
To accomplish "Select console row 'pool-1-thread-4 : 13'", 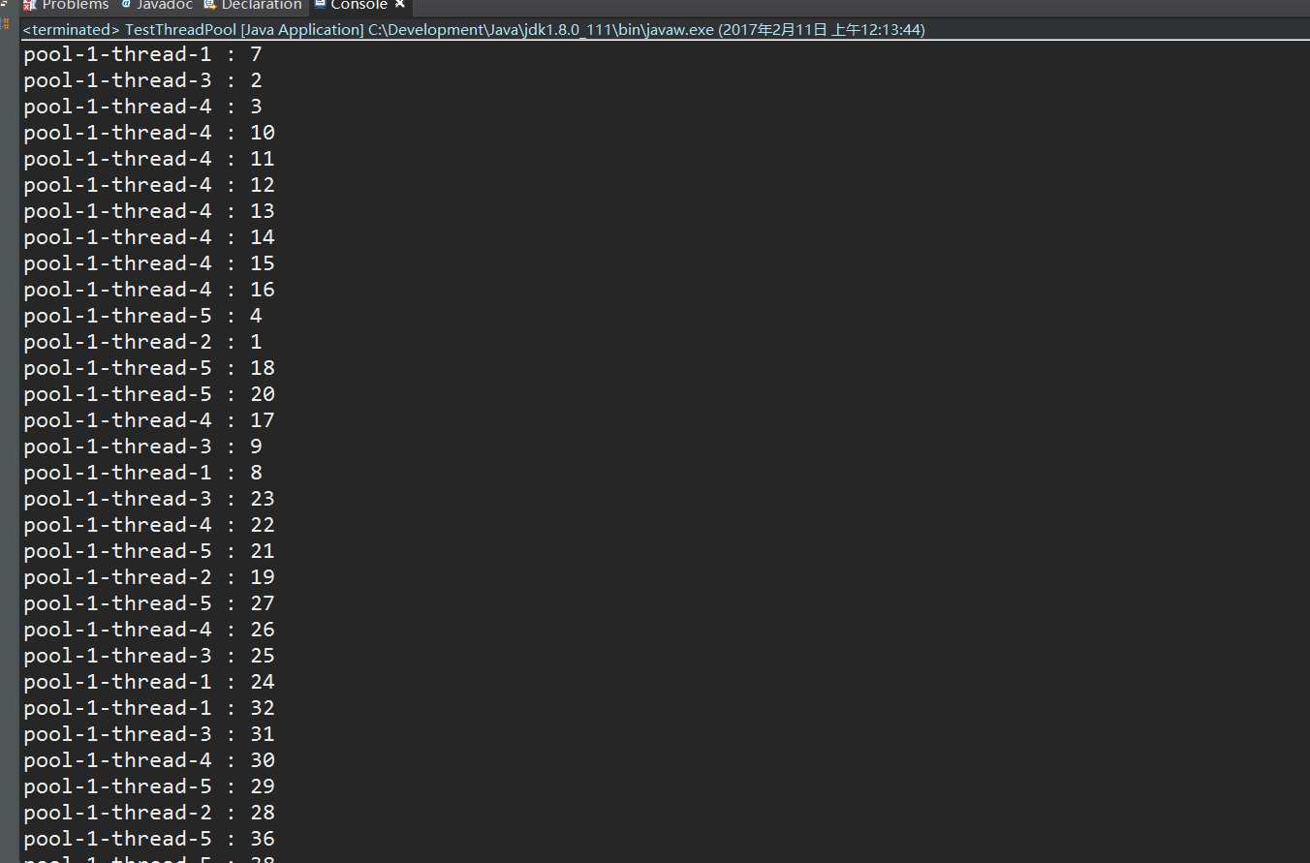I will pos(149,211).
